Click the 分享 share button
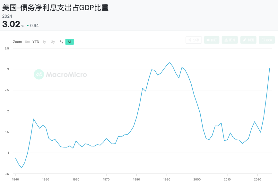 [194, 40]
